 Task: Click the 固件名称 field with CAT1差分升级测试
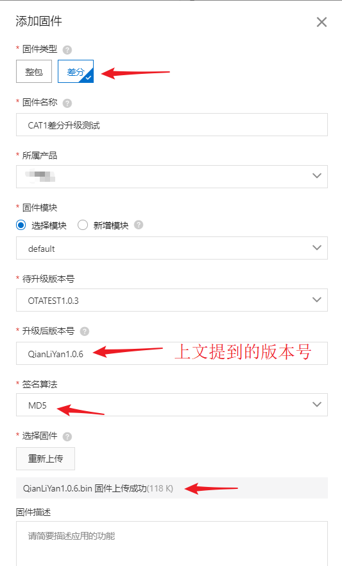click(172, 125)
